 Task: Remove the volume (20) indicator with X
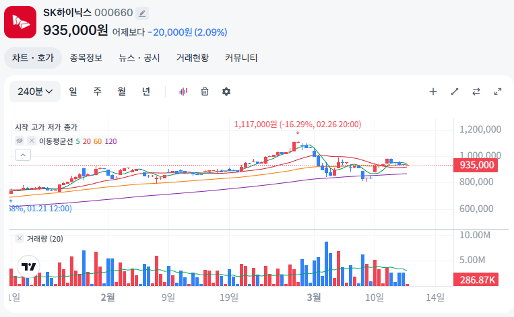pos(20,238)
